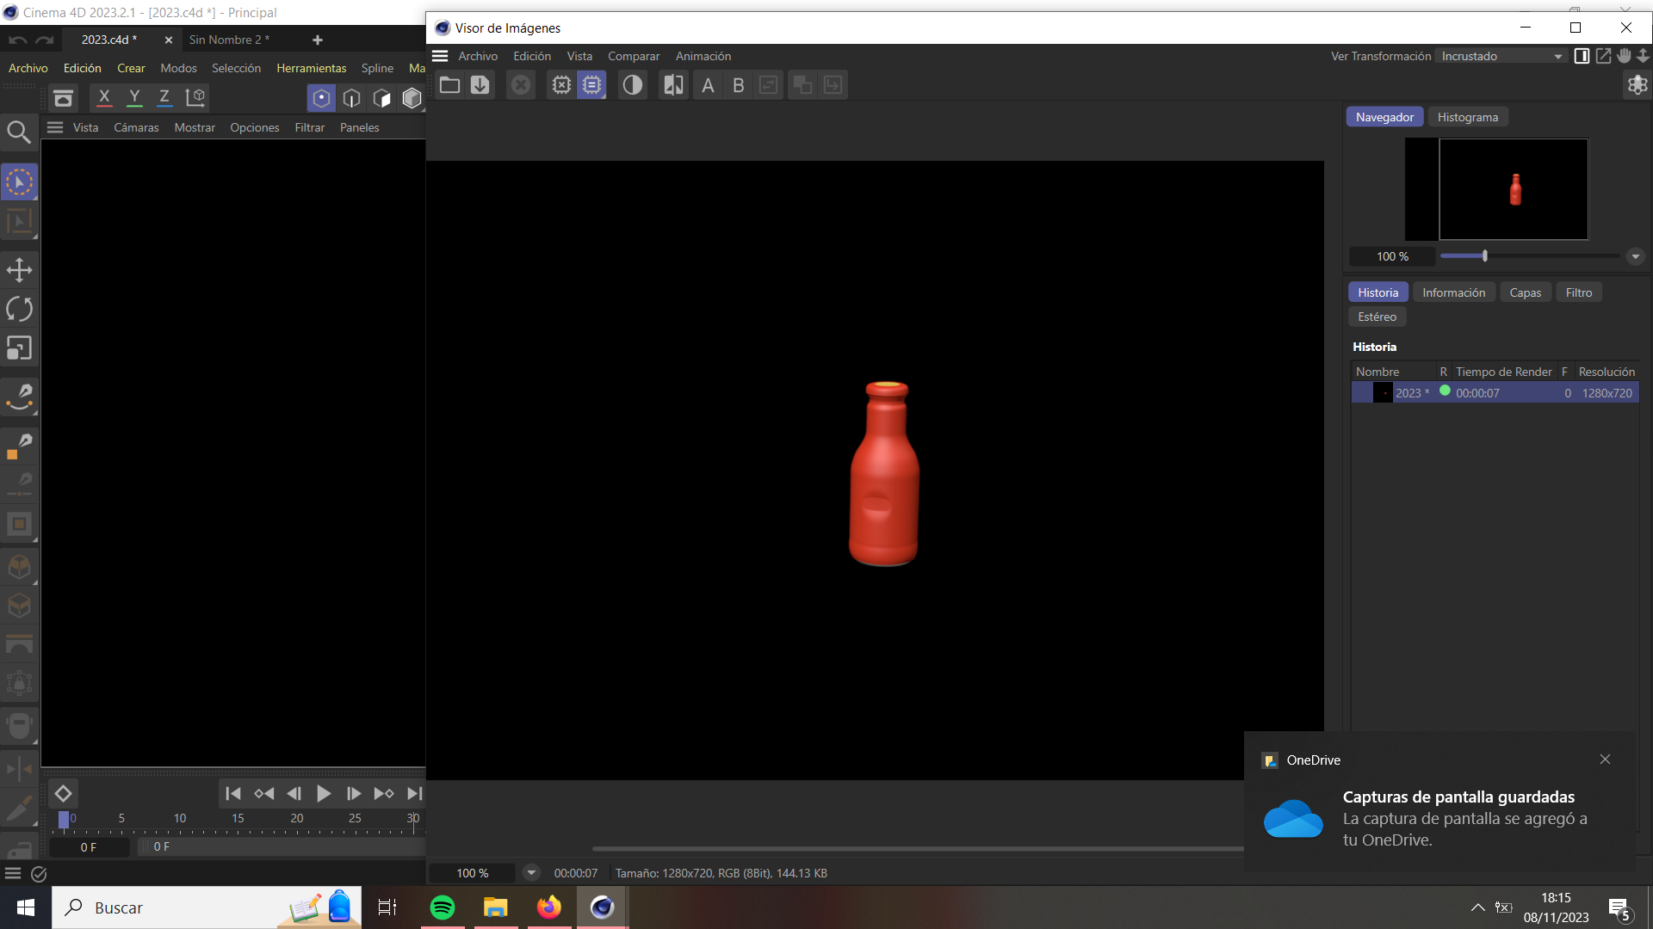This screenshot has width=1653, height=929.
Task: Select the 2023 * render history row
Action: click(x=1495, y=393)
